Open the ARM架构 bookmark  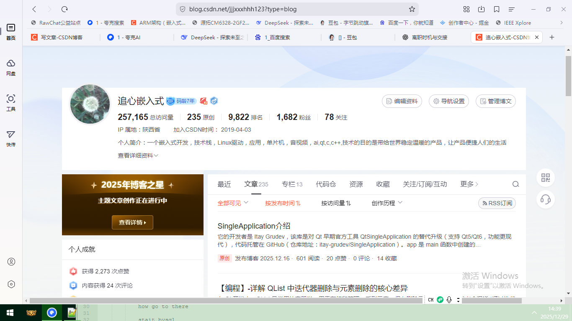pos(158,23)
